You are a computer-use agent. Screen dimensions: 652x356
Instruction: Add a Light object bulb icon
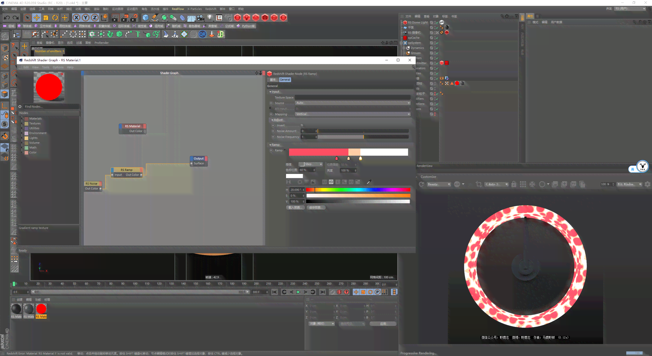tap(210, 18)
